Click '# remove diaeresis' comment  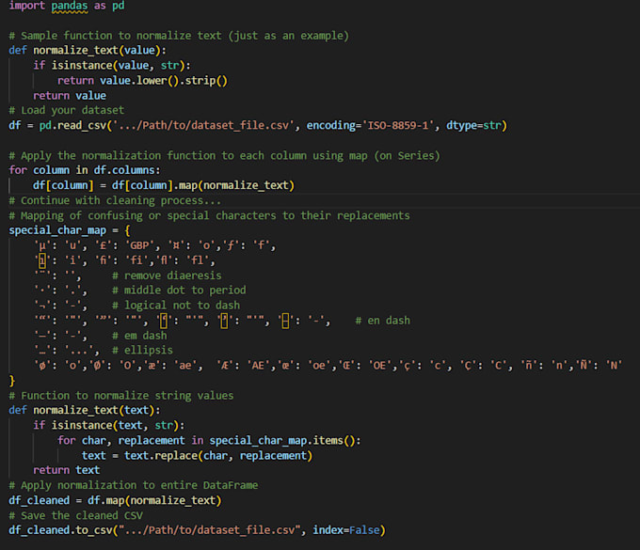[167, 275]
